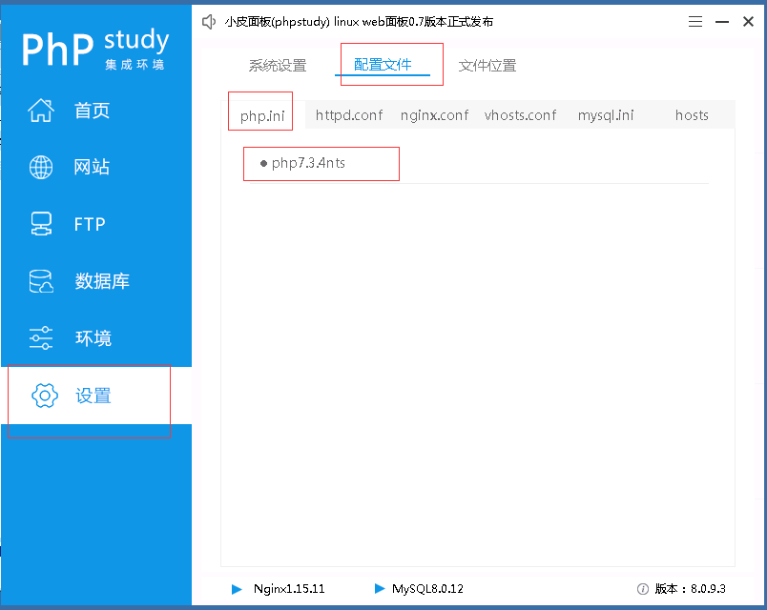This screenshot has width=767, height=610.
Task: Click the settings gear icon
Action: (45, 396)
